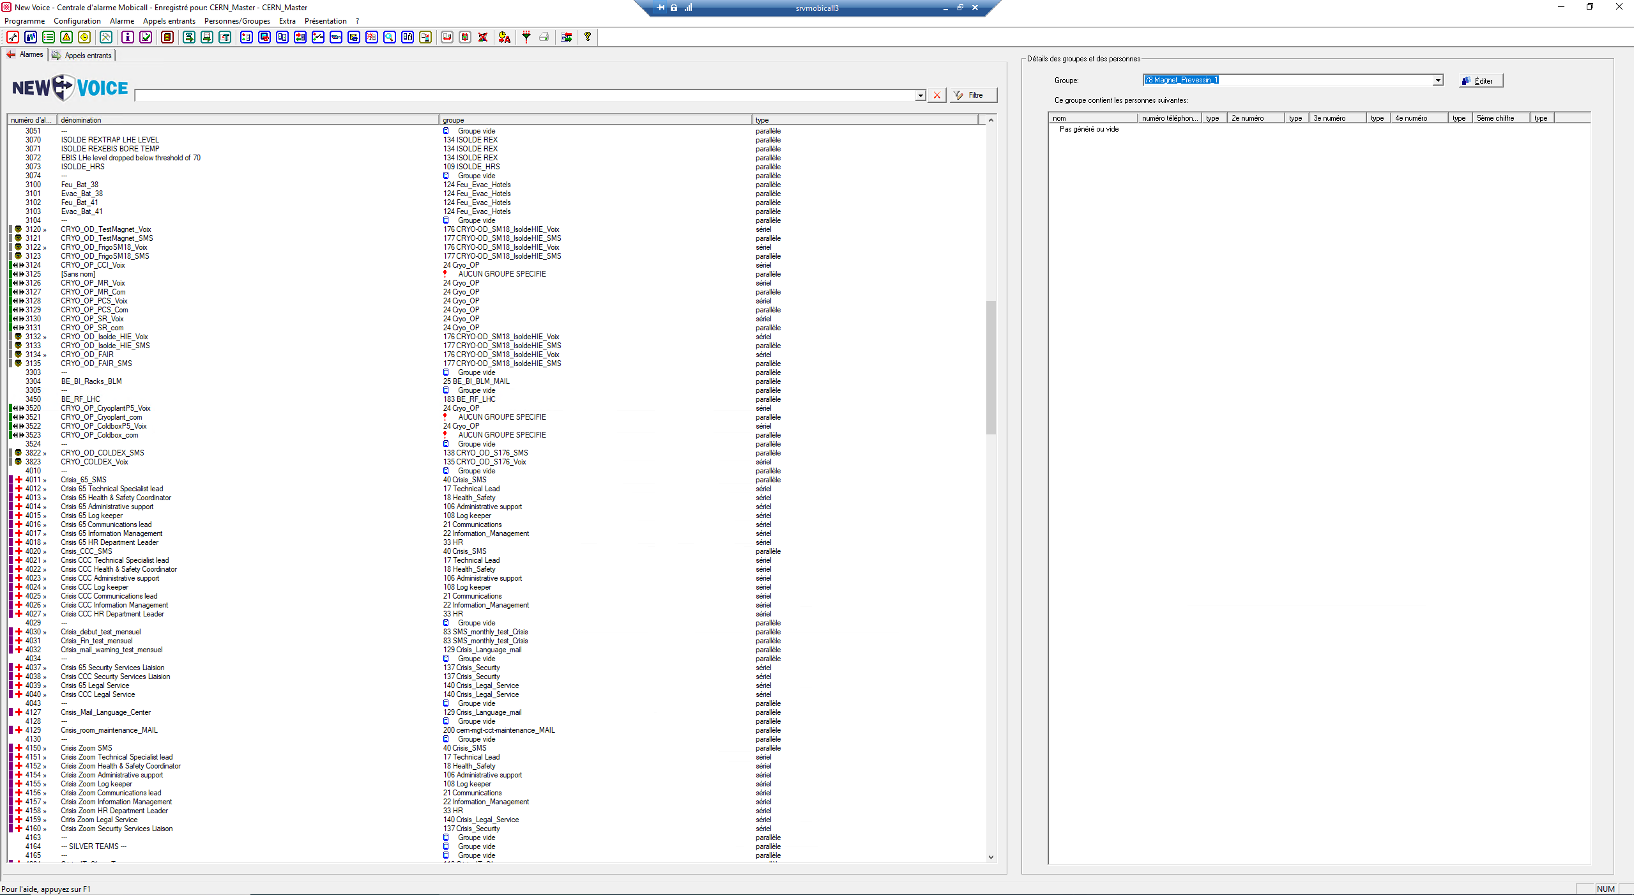Click the purple checkmark toolbar icon
The image size is (1634, 895).
(x=146, y=37)
